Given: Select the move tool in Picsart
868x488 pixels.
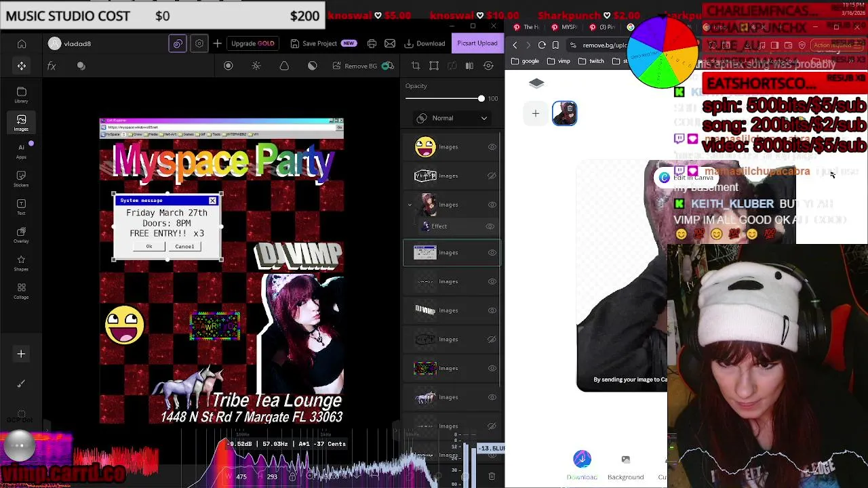Looking at the screenshot, I should click(x=22, y=66).
